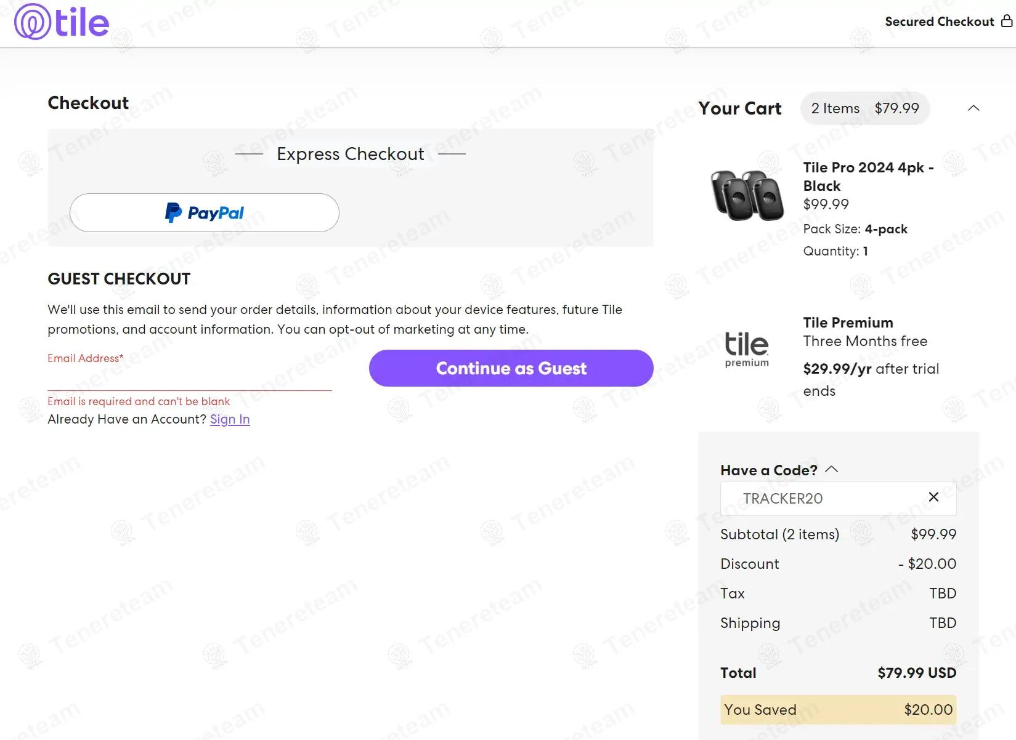Click the Total $79.99 USD amount
Image resolution: width=1016 pixels, height=740 pixels.
point(916,673)
